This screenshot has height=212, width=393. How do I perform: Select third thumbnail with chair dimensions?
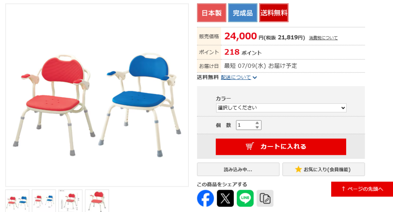(71, 201)
